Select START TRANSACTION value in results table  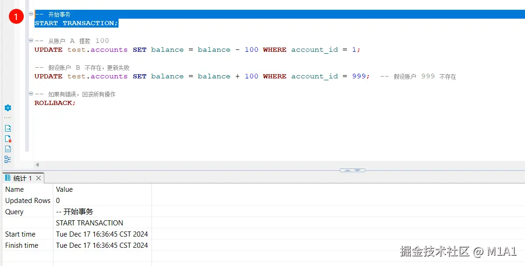[102, 223]
